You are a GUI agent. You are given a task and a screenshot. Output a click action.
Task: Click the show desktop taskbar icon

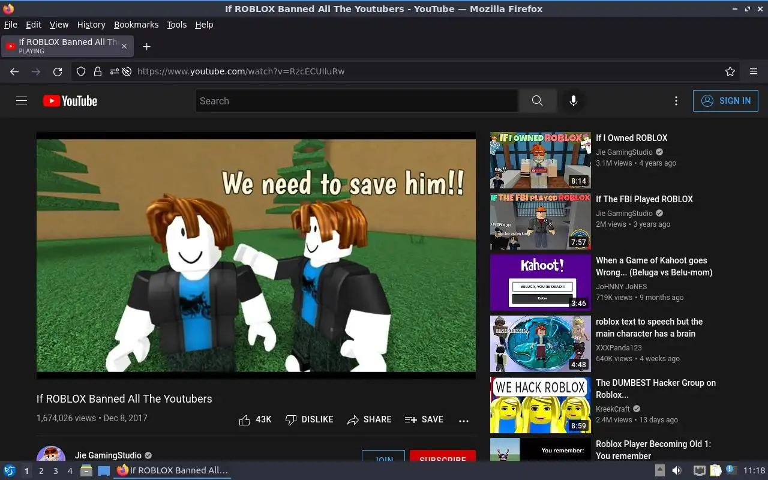click(x=104, y=470)
